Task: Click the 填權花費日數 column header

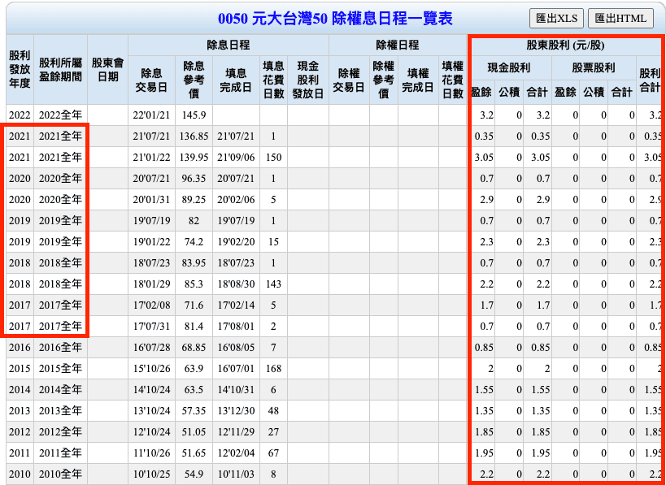Action: coord(453,80)
